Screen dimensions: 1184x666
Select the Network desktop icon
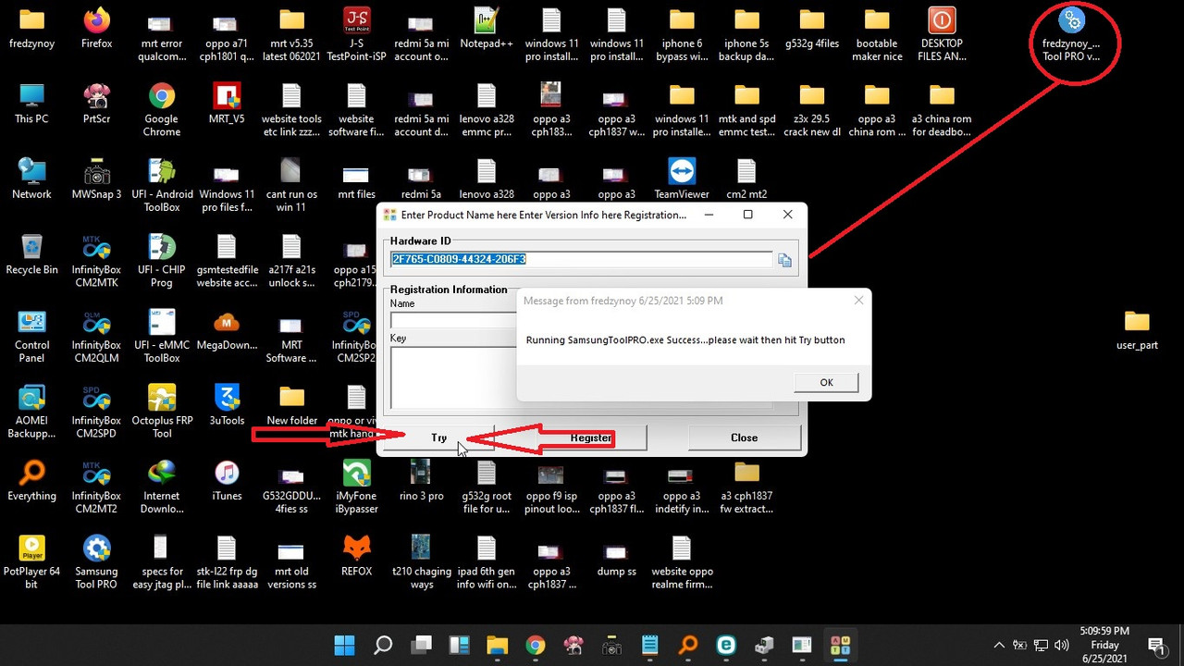click(x=31, y=179)
